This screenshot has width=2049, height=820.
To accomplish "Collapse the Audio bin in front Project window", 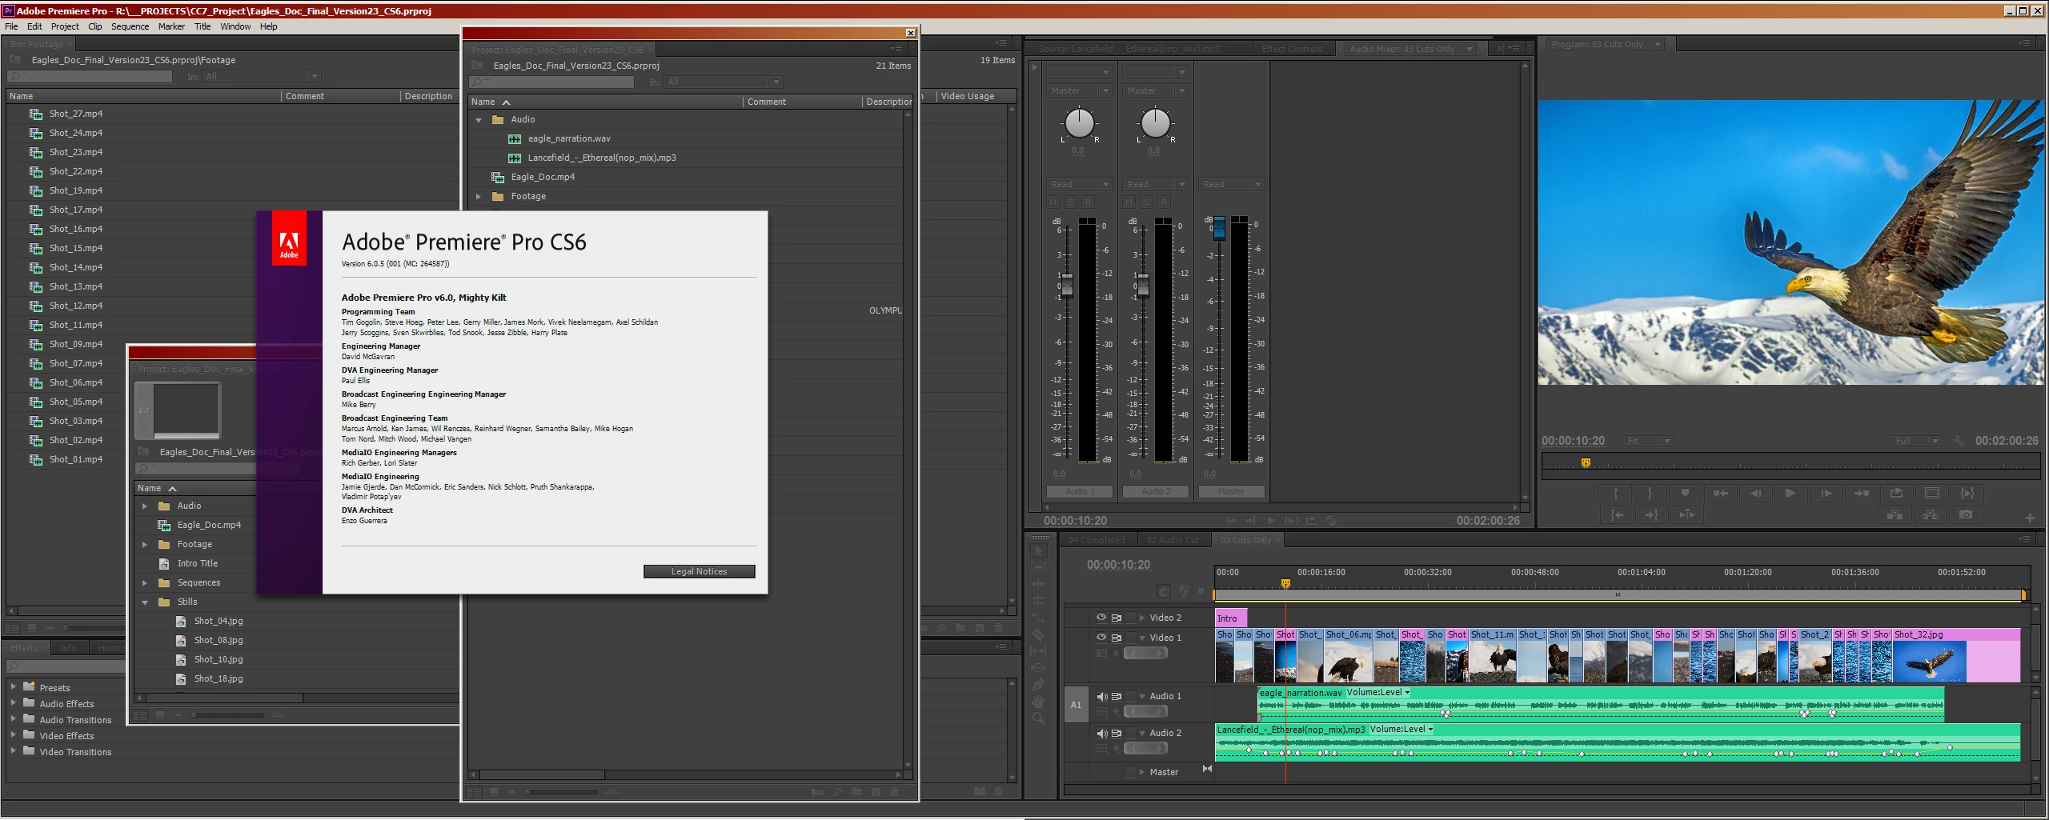I will pyautogui.click(x=479, y=119).
